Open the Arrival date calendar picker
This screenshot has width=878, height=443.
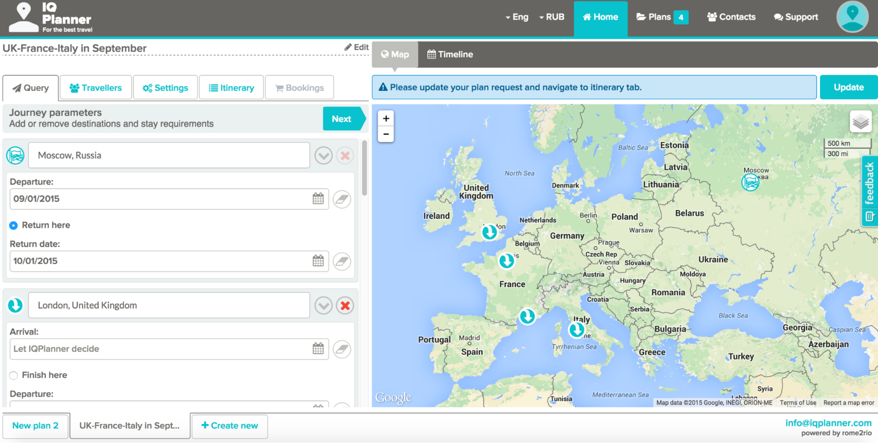318,348
